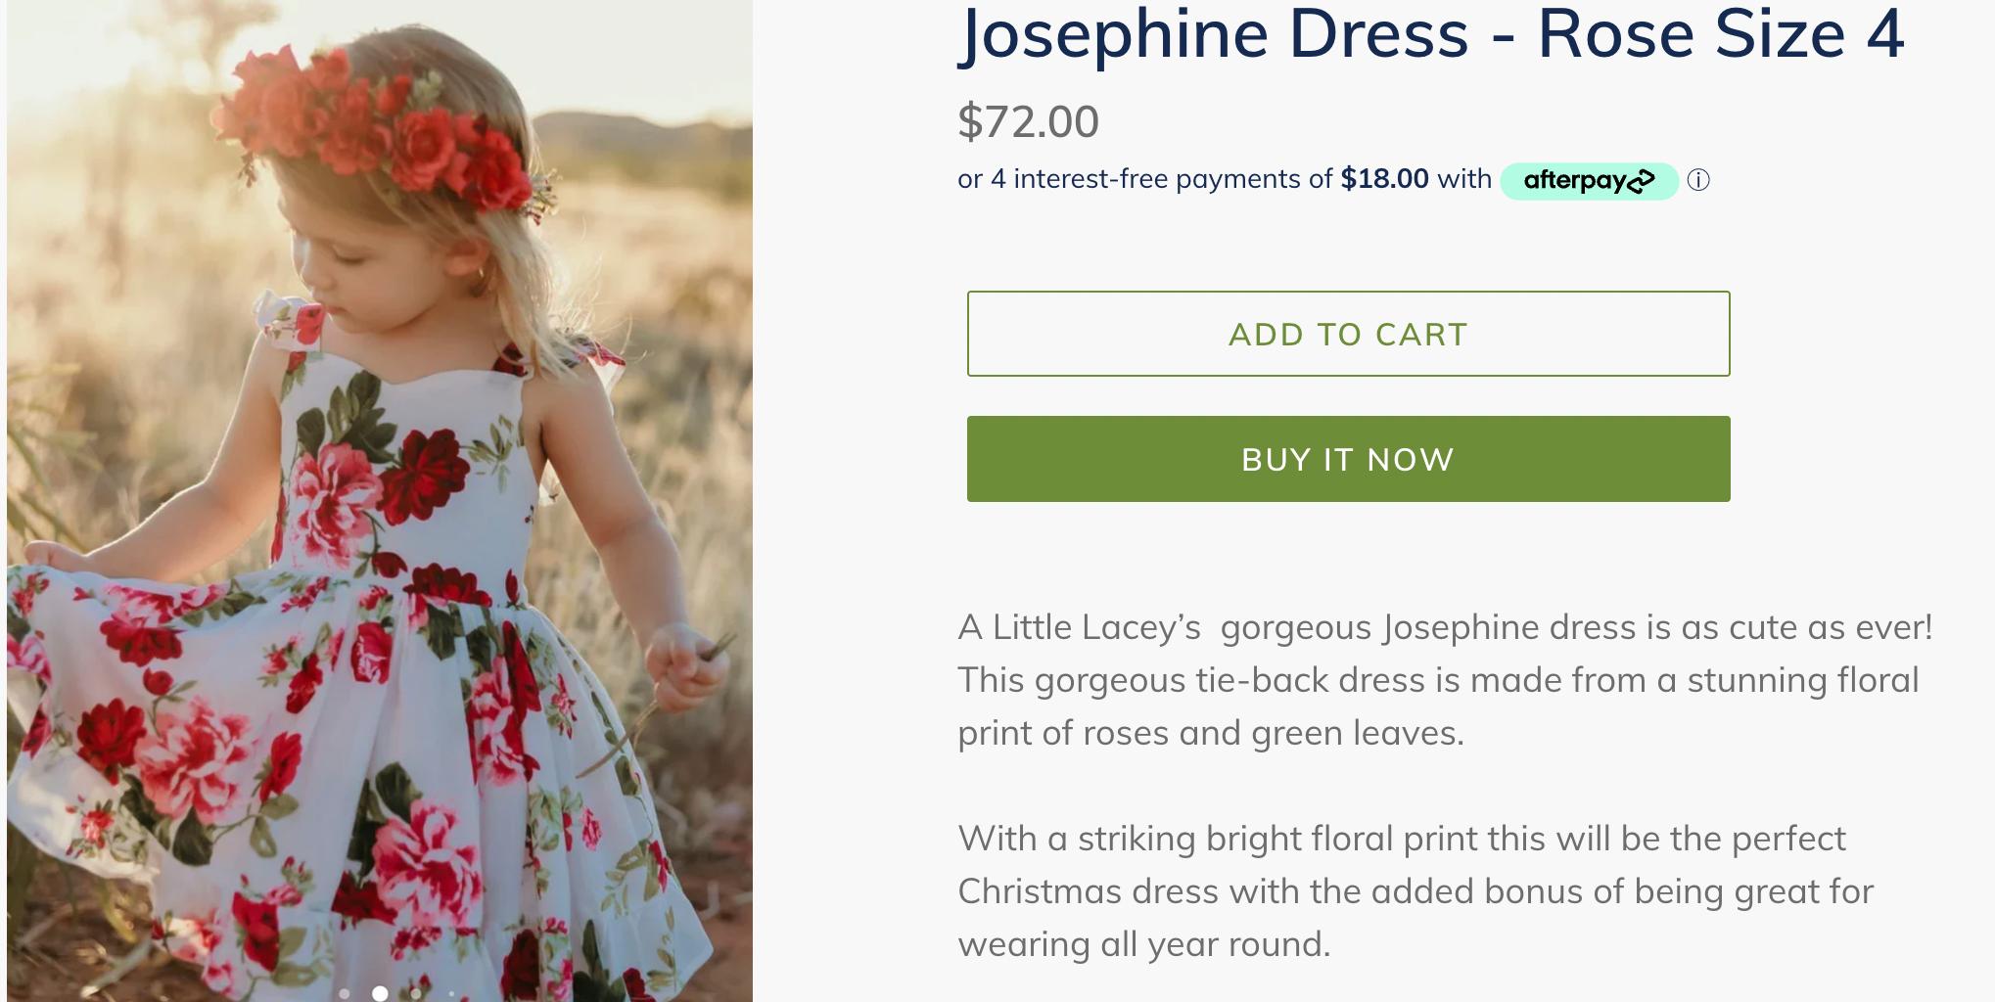The image size is (1995, 1002).
Task: Select the active second carousel dot
Action: click(380, 993)
